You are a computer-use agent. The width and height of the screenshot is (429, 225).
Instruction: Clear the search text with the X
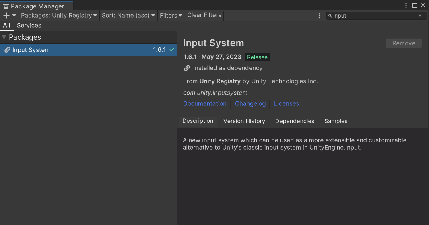coord(420,16)
